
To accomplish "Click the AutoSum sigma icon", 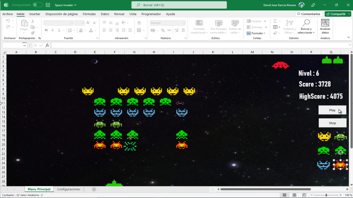I will click(x=275, y=21).
